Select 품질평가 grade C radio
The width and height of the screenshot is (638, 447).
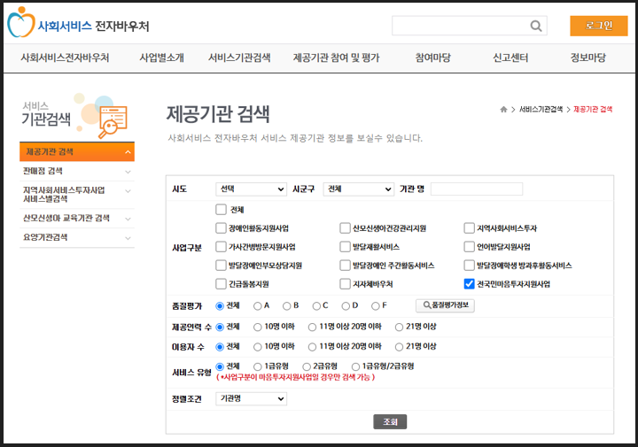(316, 306)
